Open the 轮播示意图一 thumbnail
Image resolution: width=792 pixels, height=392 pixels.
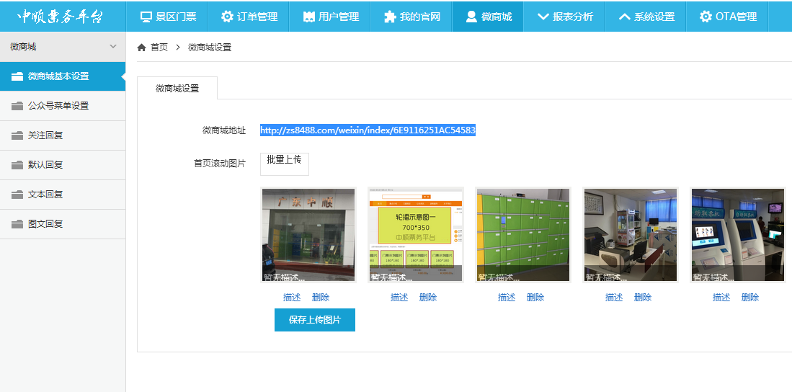(x=416, y=235)
